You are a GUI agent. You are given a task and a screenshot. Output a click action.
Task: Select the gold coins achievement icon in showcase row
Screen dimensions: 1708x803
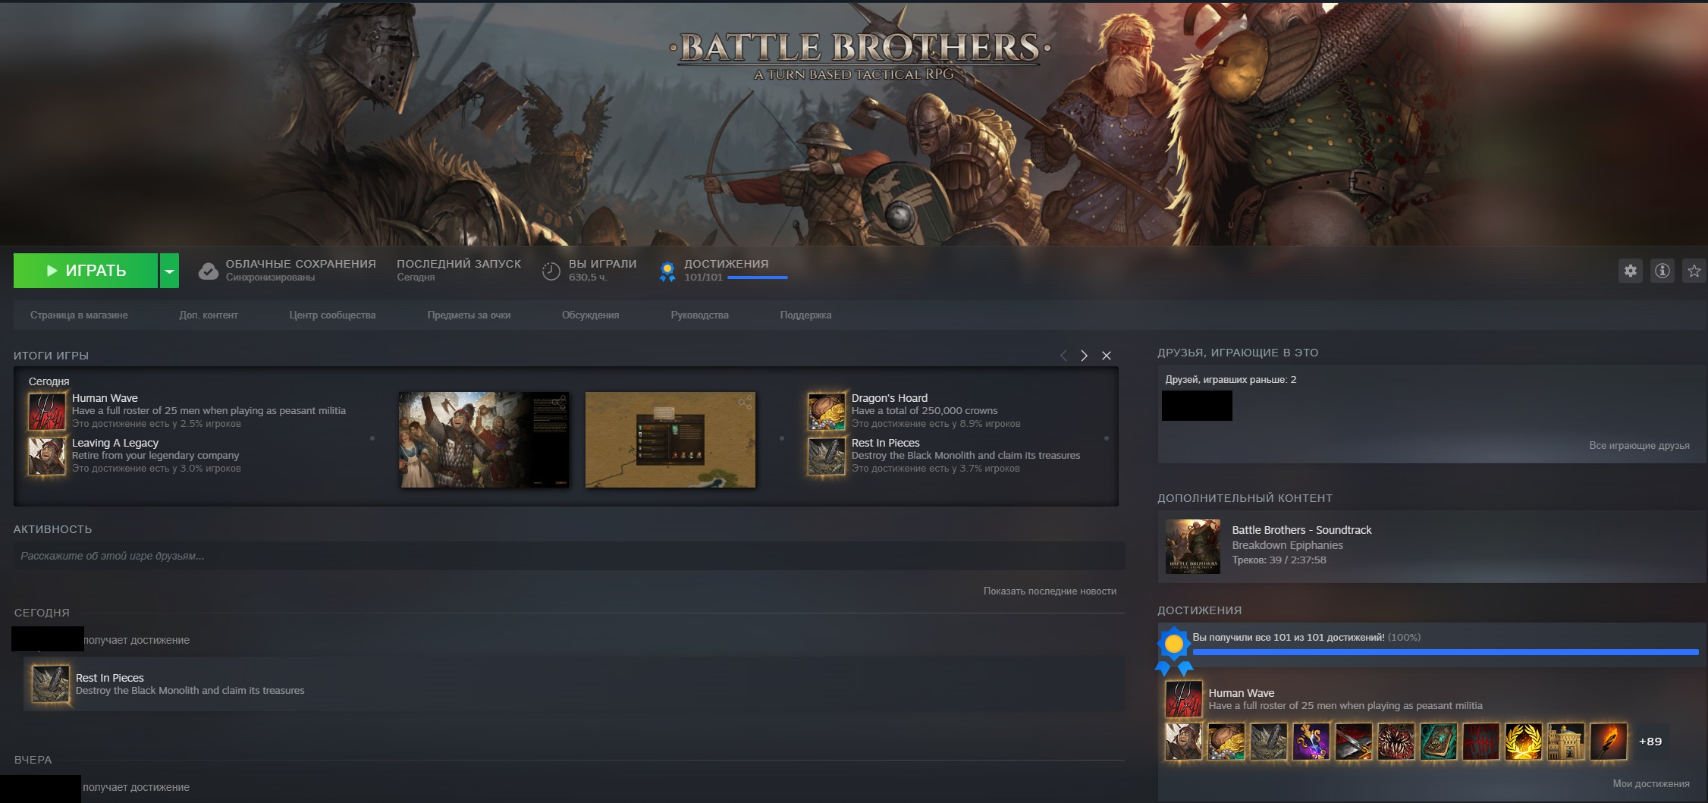[x=1226, y=742]
